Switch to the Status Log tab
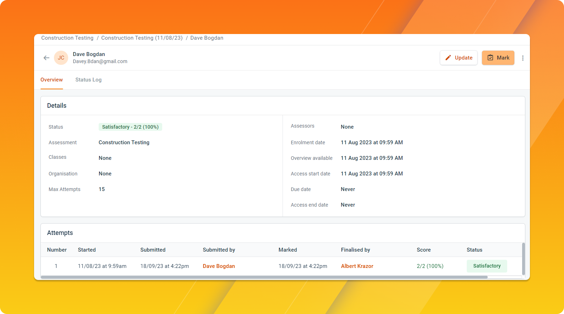 tap(88, 80)
